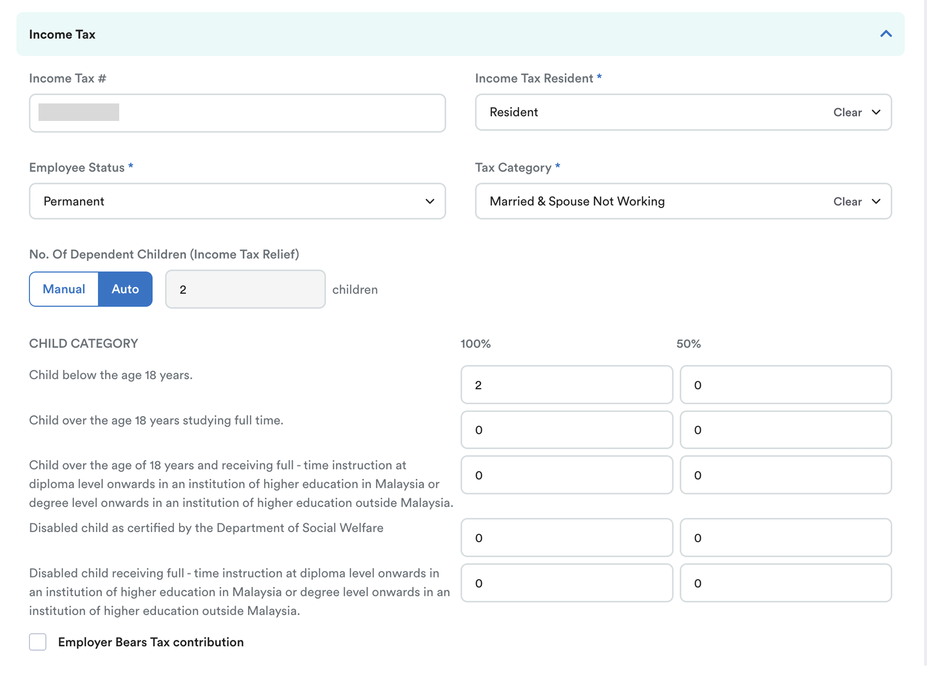This screenshot has height=676, width=927.
Task: Collapse the Income Tax section chevron
Action: pyautogui.click(x=886, y=34)
